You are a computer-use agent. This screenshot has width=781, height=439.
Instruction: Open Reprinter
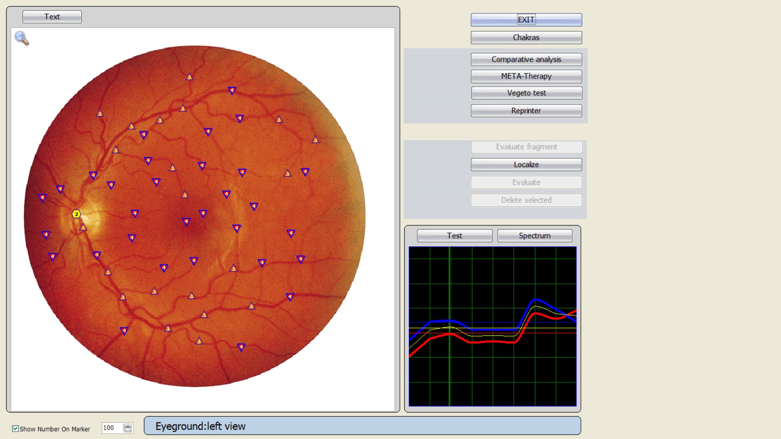pos(526,111)
